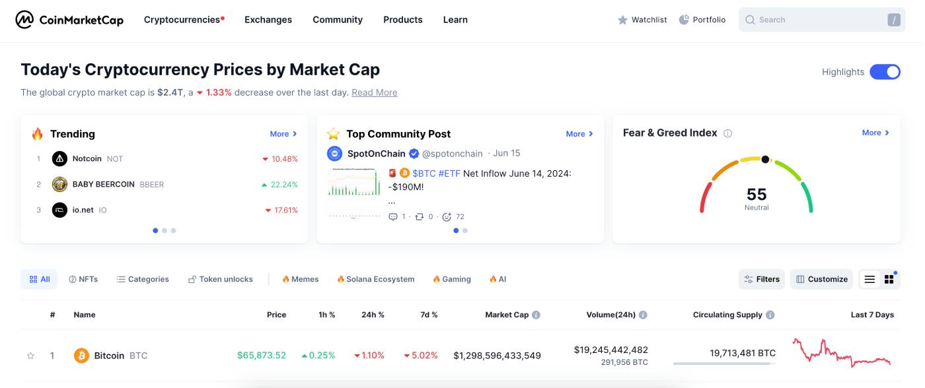
Task: Click the comment icon on community post
Action: 393,216
